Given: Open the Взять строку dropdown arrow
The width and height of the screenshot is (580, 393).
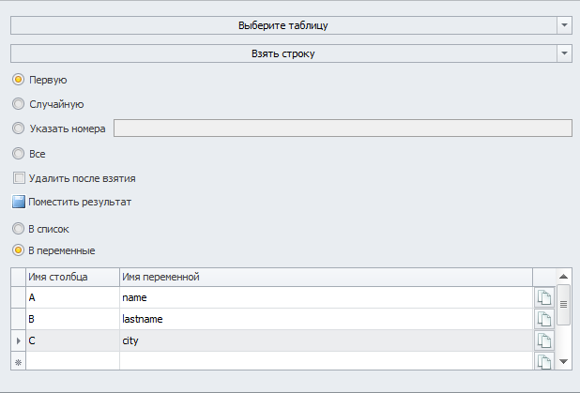Looking at the screenshot, I should (564, 53).
